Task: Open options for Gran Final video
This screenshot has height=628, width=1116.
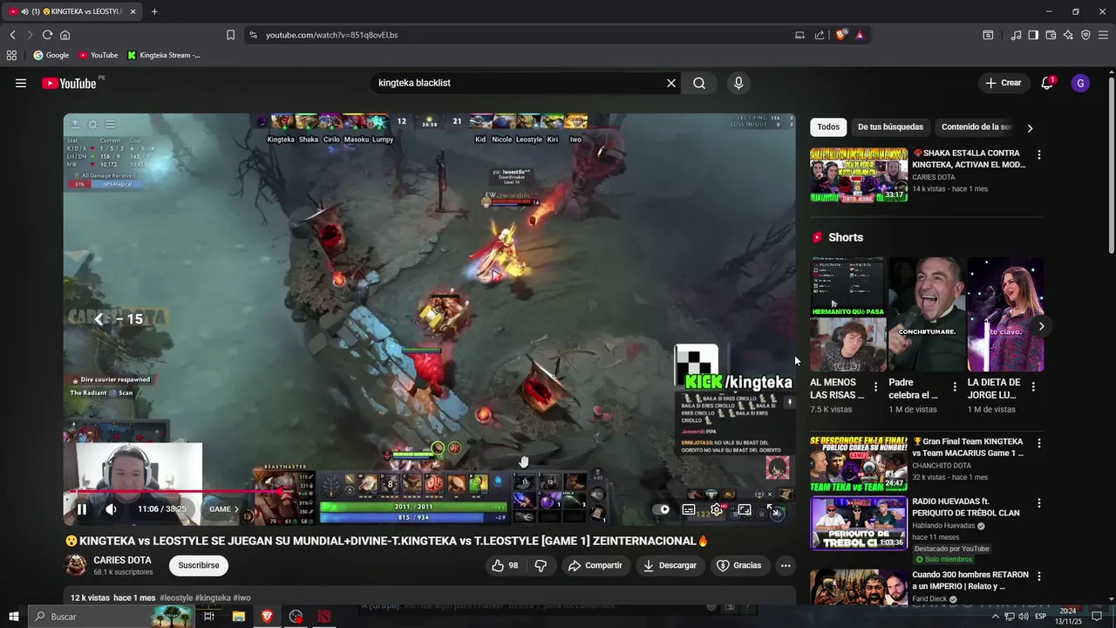Action: click(1038, 443)
